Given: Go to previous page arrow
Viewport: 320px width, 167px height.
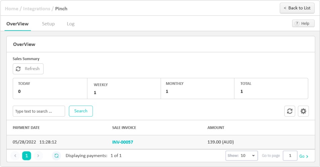Looking at the screenshot, I should (15, 156).
